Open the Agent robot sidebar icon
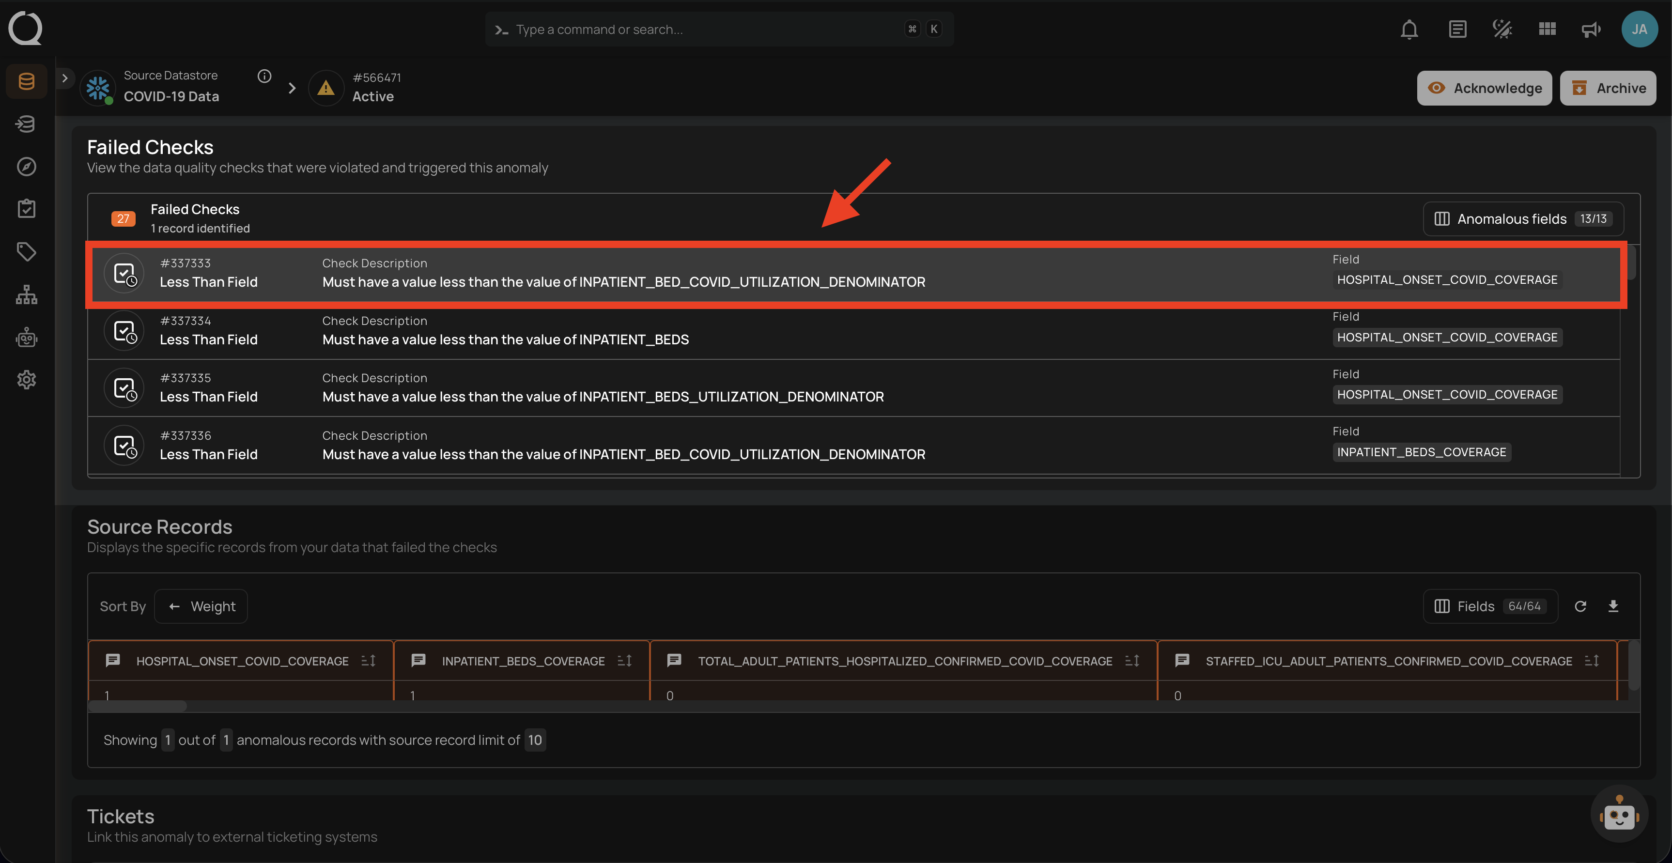Screen dimensions: 1672x863 [27, 337]
